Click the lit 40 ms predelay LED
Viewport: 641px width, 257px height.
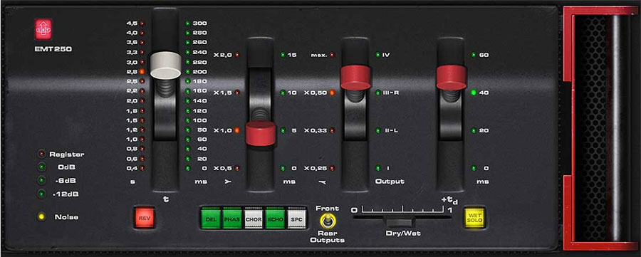[x=474, y=93]
